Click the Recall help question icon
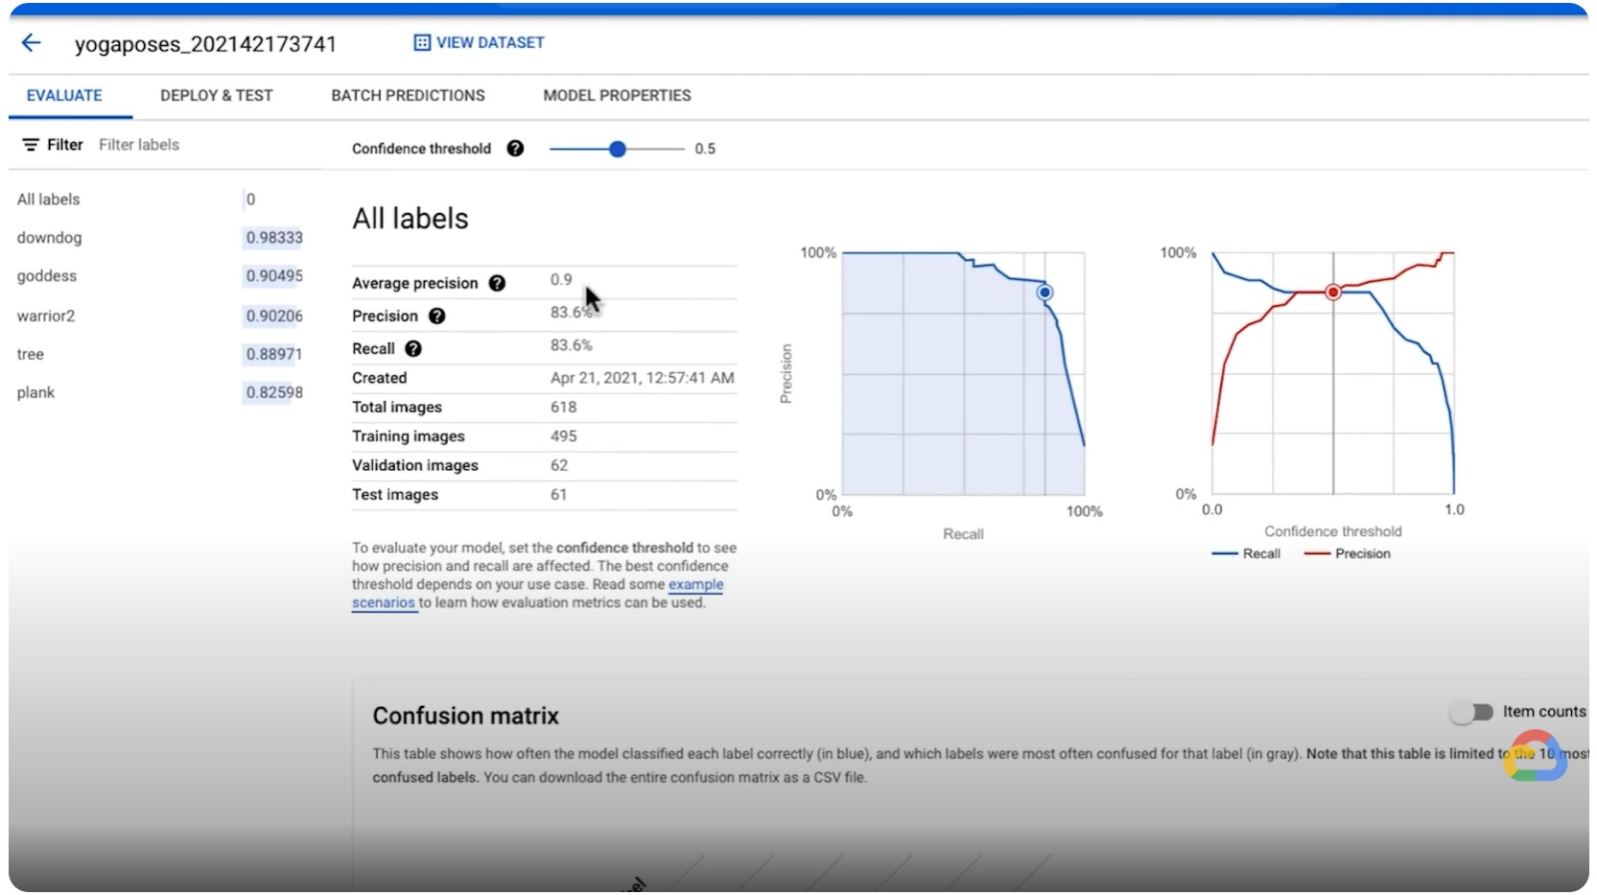Viewport: 1597px width, 895px height. point(413,349)
